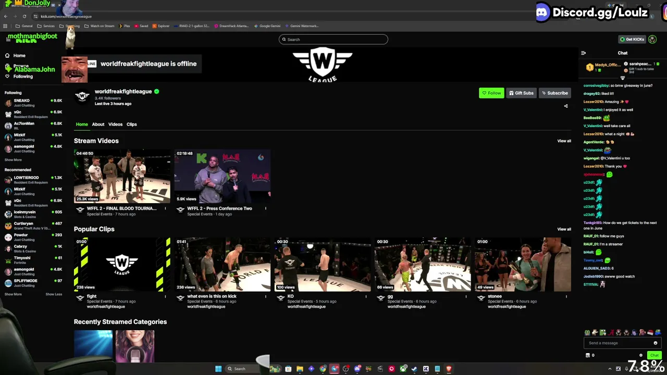667x375 pixels.
Task: Open options menu for WFFL 2 Final Blood video
Action: 165,208
